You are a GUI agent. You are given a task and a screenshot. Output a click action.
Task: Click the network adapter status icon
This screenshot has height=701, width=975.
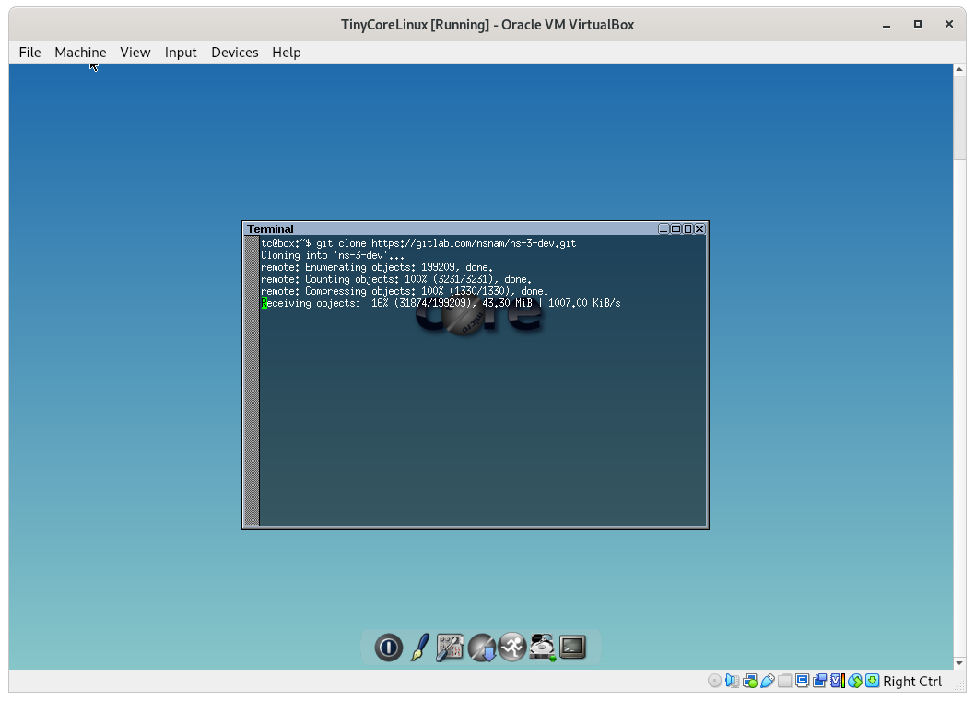tap(750, 681)
